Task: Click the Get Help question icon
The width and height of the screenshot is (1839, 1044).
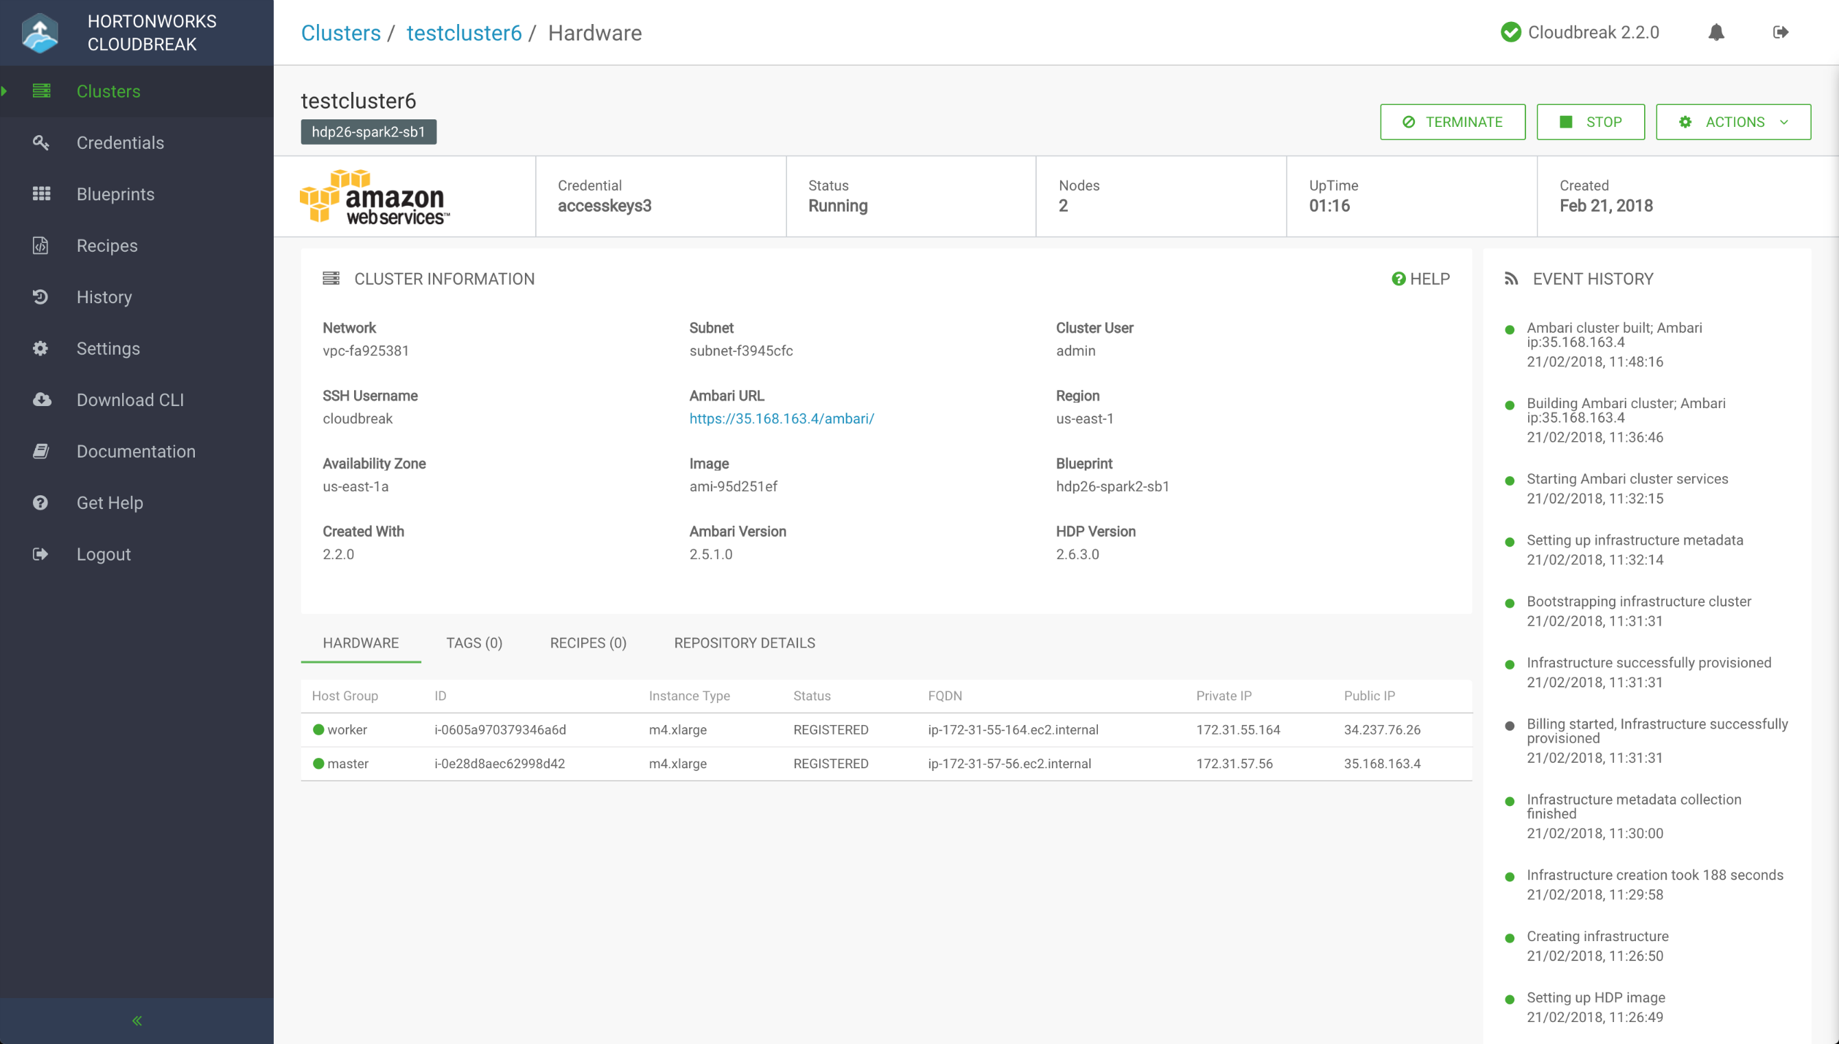Action: (x=41, y=503)
